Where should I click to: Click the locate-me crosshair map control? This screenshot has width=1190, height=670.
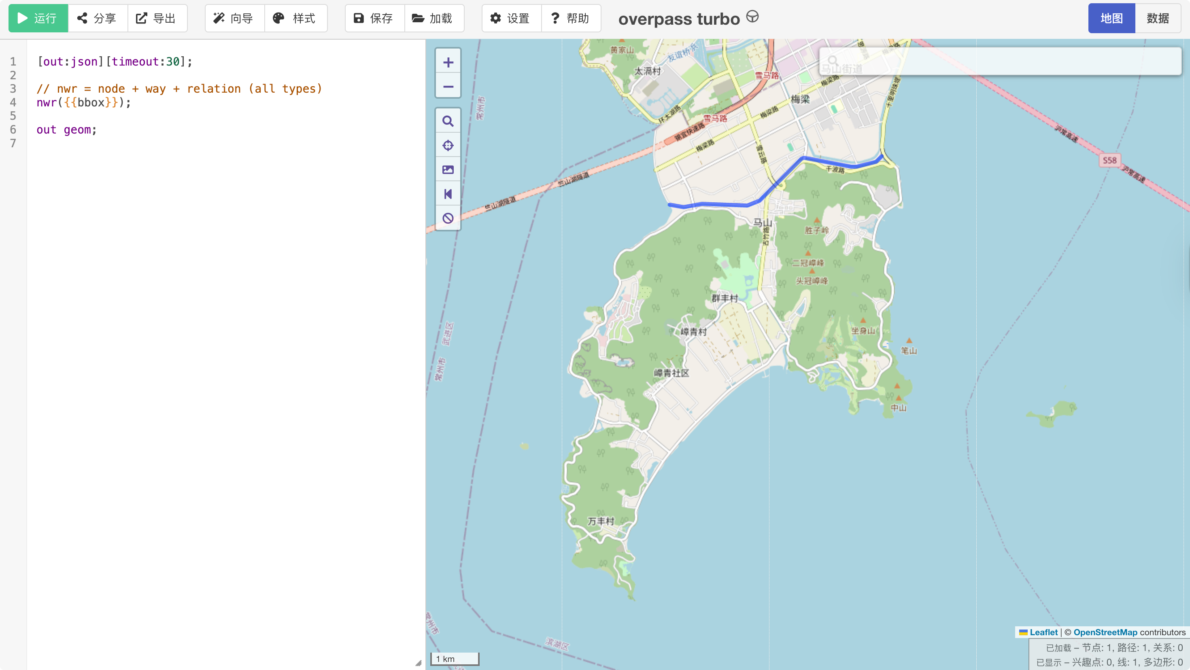448,146
